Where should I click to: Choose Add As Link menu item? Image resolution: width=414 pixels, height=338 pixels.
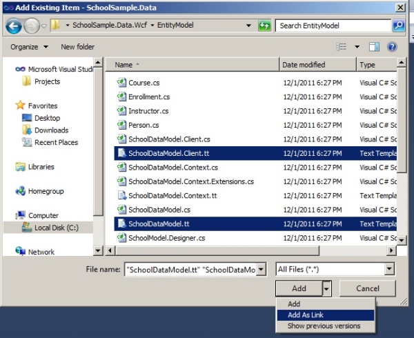tap(325, 315)
